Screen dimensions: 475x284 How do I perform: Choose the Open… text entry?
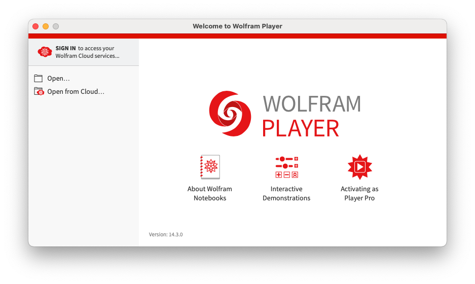(x=58, y=79)
